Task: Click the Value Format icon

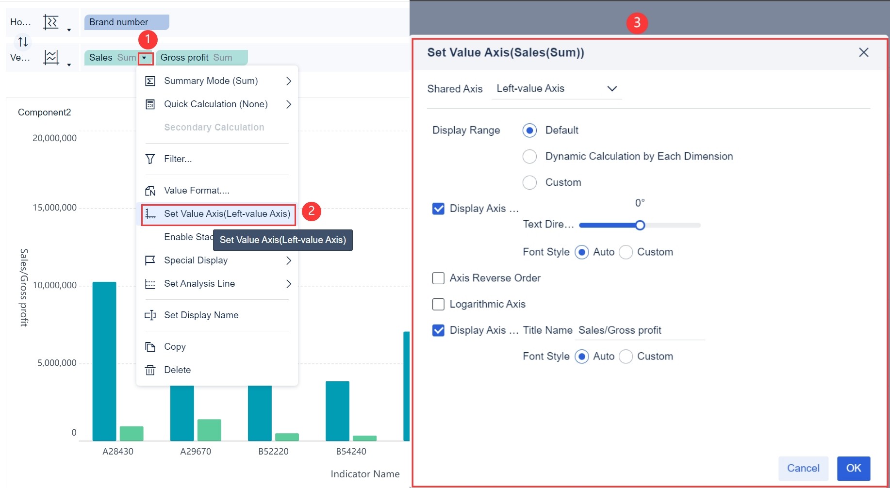Action: pos(150,190)
